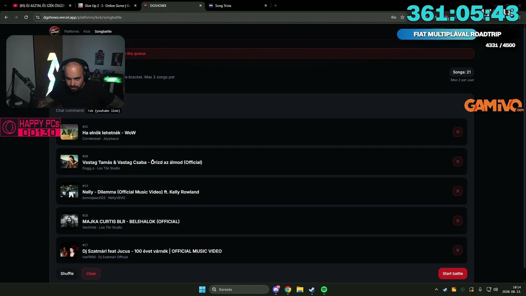Close the Song Trivia tab
526x296 pixels.
point(265,6)
